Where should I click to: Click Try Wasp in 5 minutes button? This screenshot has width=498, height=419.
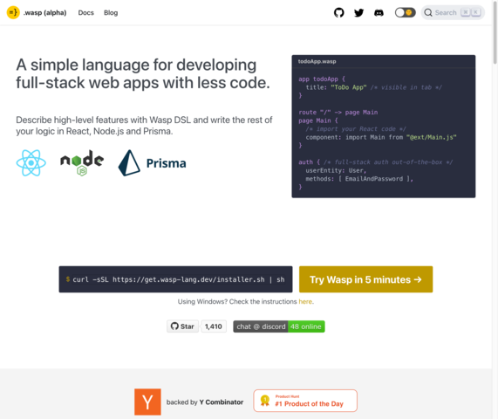365,279
